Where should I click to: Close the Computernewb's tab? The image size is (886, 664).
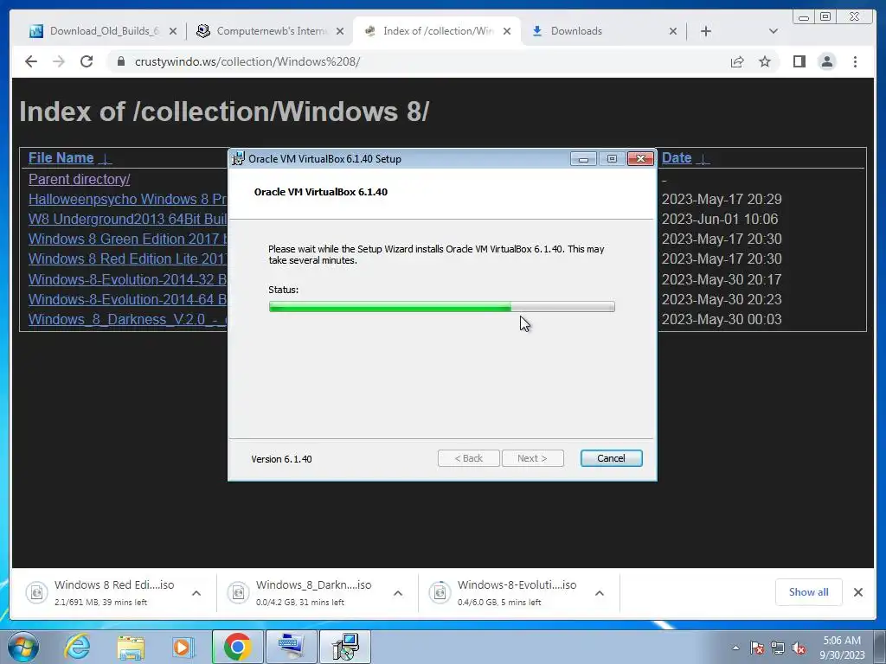click(339, 31)
